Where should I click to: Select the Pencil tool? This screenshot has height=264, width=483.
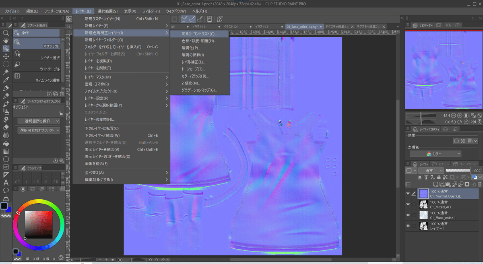coord(6,96)
